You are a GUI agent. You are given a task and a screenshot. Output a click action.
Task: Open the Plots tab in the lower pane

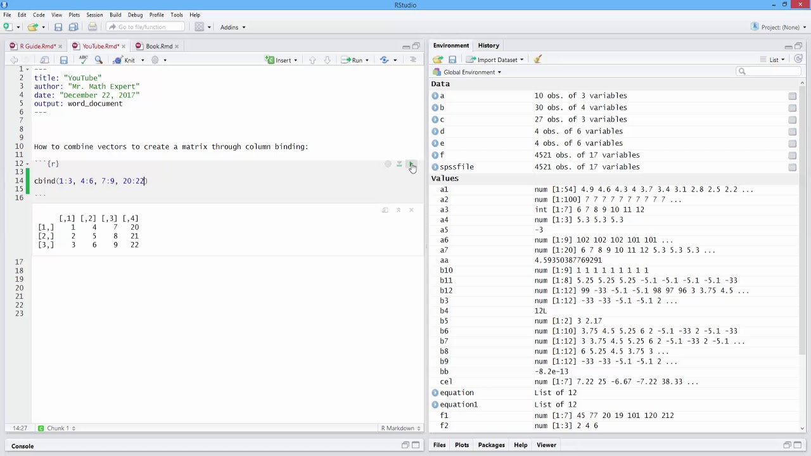click(x=462, y=445)
